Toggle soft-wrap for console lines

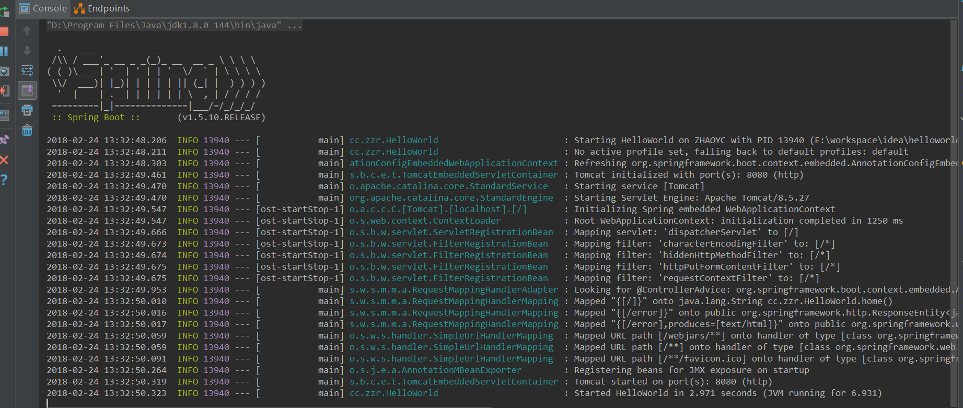(27, 71)
